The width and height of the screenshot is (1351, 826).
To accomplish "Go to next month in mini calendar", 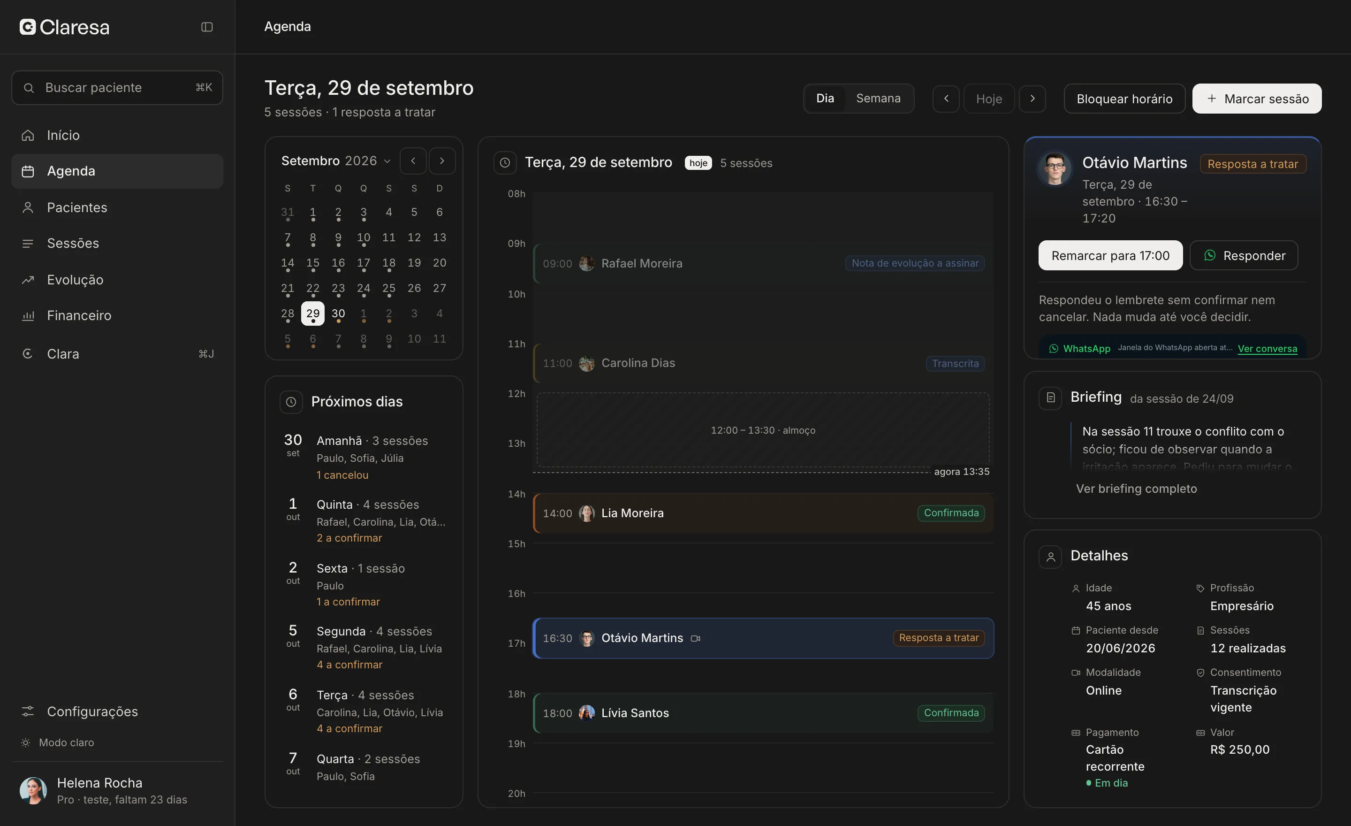I will click(442, 161).
